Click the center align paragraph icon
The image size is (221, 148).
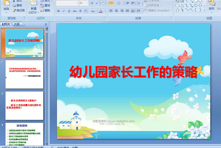[x=116, y=11]
